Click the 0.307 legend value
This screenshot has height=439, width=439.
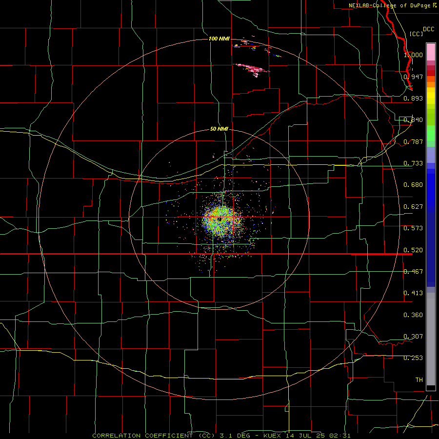(x=413, y=337)
